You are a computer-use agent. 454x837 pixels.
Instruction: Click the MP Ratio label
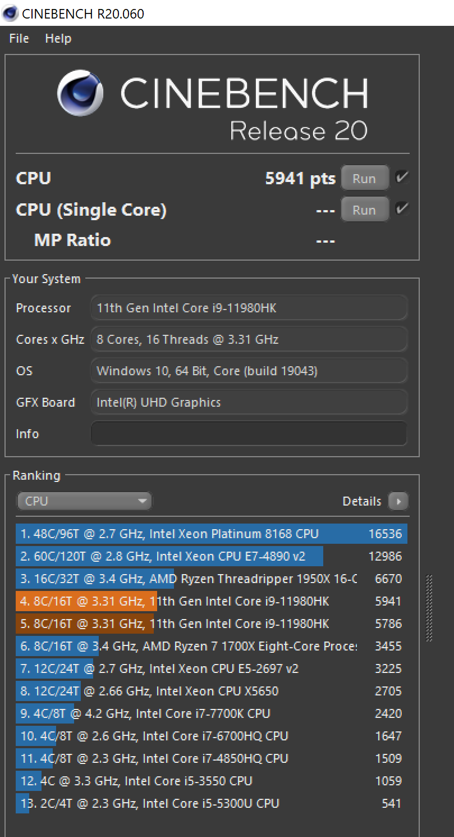72,240
